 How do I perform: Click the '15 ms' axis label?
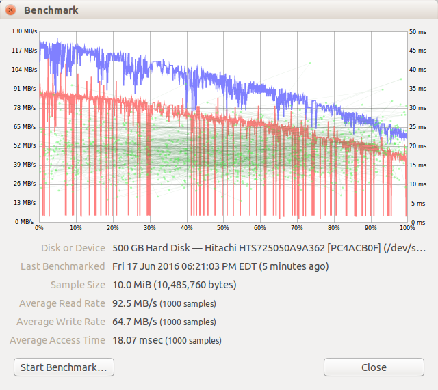tap(418, 165)
